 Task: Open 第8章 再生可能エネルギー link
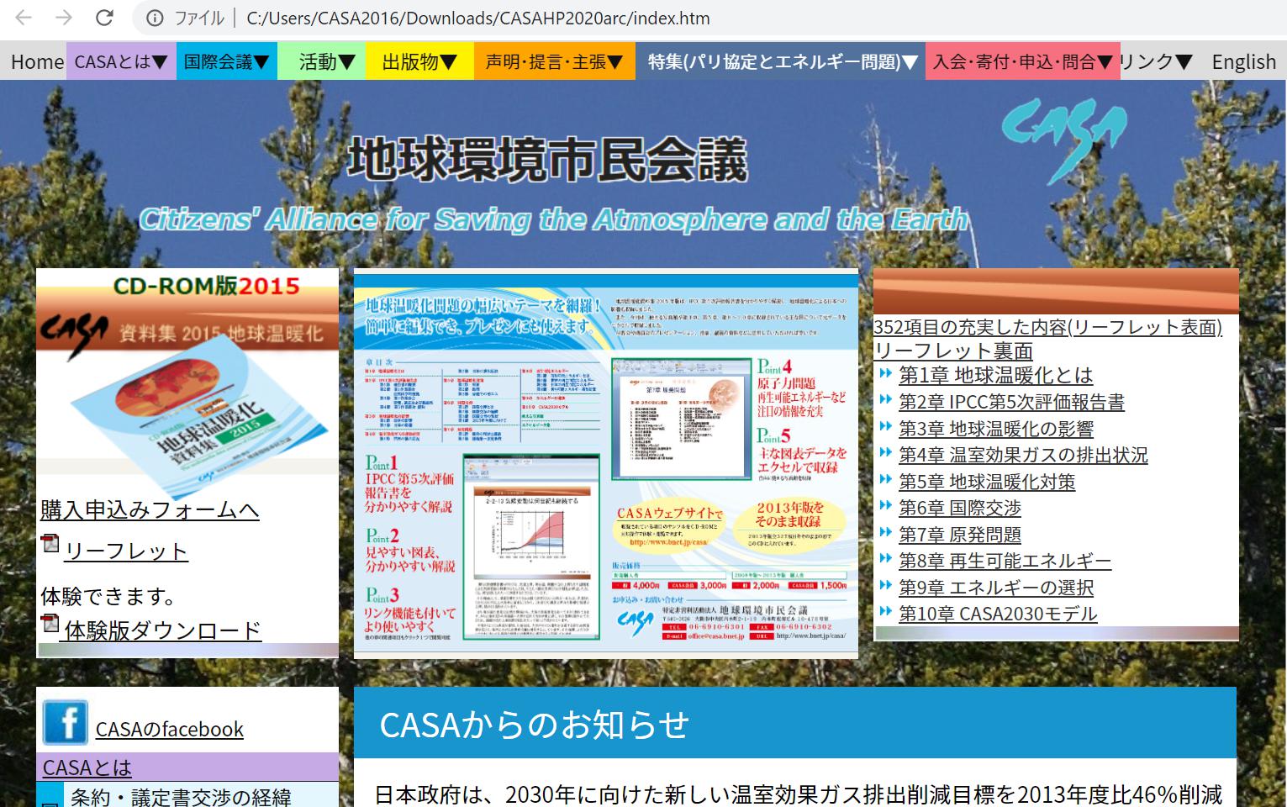(x=1005, y=561)
